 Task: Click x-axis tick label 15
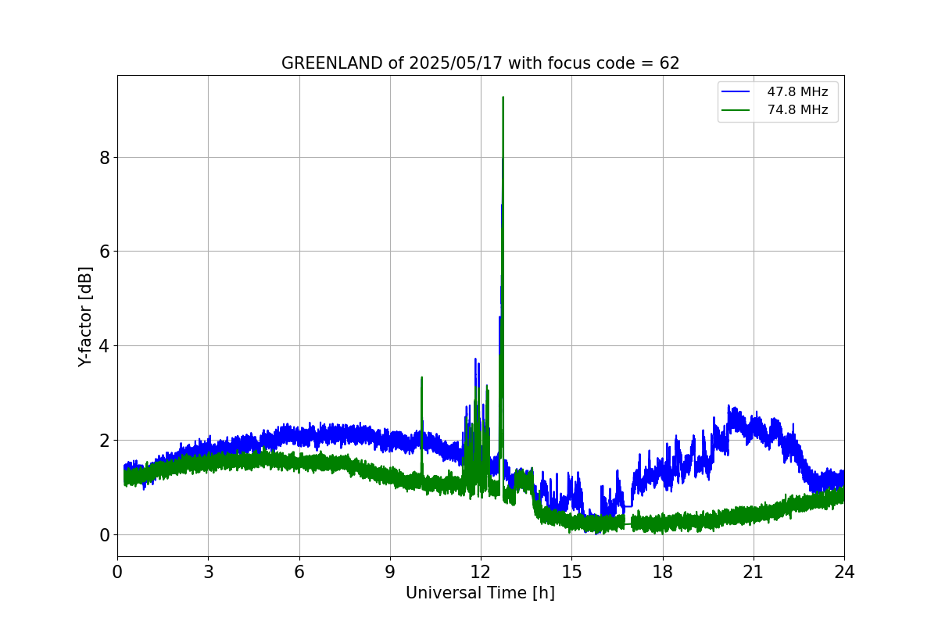(x=571, y=572)
